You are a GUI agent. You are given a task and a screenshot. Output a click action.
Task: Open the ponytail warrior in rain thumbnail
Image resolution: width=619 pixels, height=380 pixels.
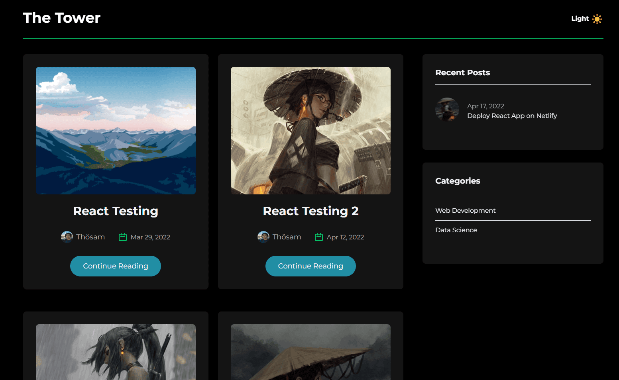(116, 352)
